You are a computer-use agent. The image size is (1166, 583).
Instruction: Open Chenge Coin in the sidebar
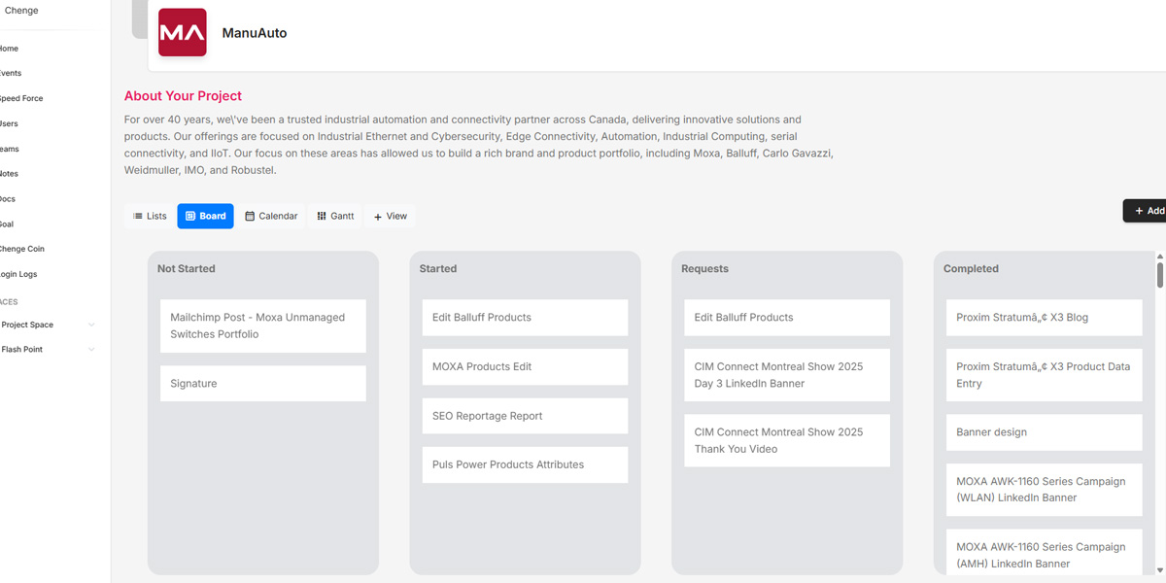pos(22,250)
